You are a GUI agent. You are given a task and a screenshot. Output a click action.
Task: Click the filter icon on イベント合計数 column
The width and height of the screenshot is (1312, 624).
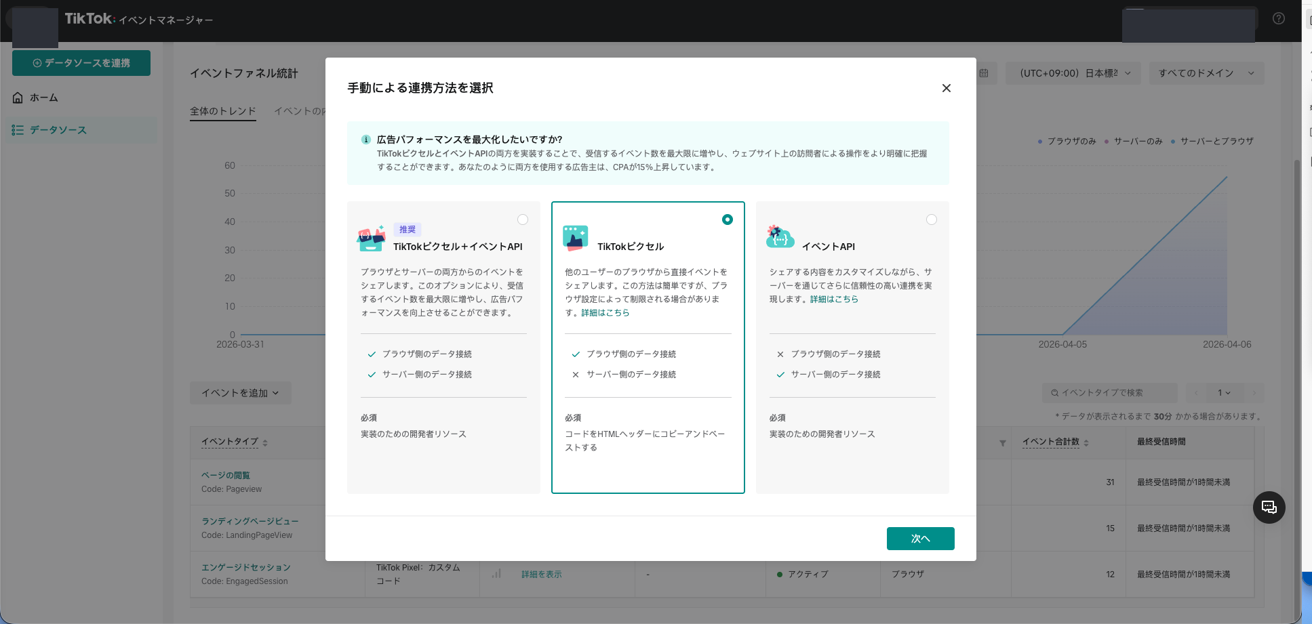point(1003,442)
